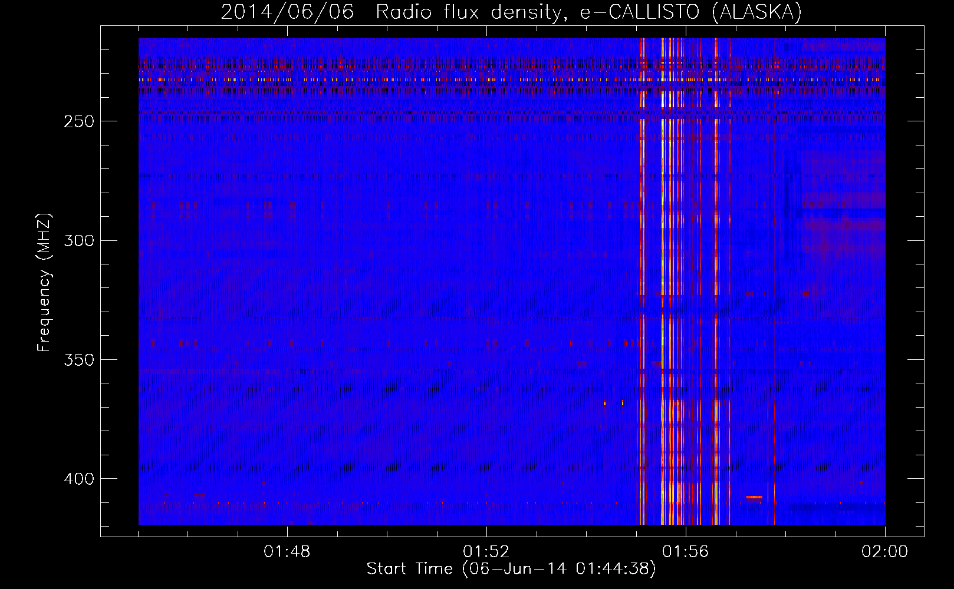Click the 350 frequency tick label
This screenshot has height=589, width=954.
78,360
